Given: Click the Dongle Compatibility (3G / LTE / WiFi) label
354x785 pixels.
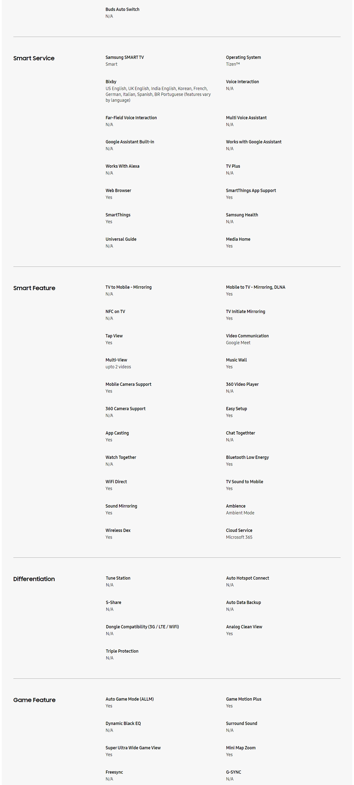Looking at the screenshot, I should (142, 627).
